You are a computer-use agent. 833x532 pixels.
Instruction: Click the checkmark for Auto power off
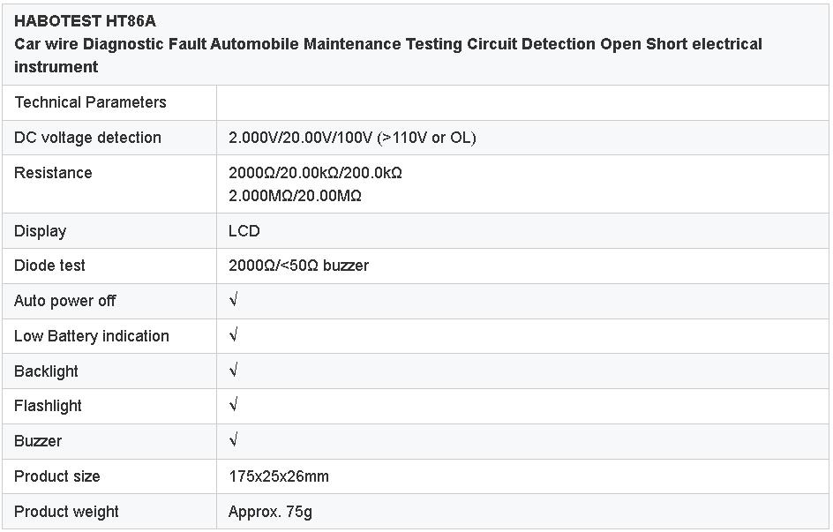pyautogui.click(x=233, y=300)
